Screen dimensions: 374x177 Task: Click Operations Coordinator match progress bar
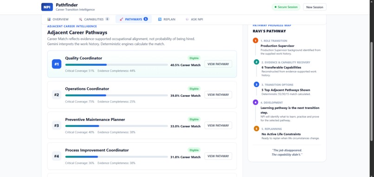pyautogui.click(x=116, y=95)
